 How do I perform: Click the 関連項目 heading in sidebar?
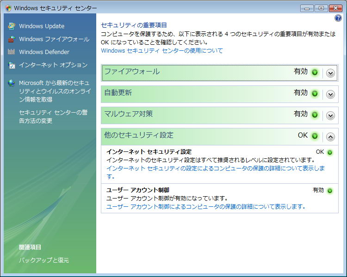[x=30, y=247]
